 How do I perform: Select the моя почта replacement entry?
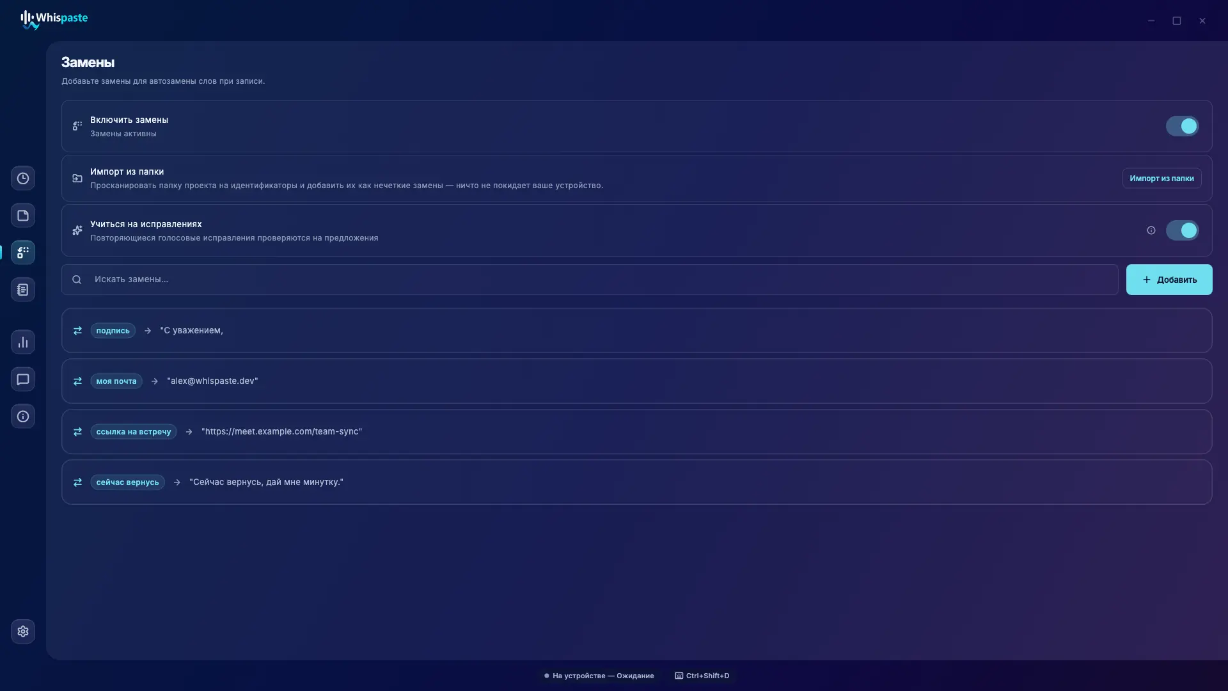636,381
